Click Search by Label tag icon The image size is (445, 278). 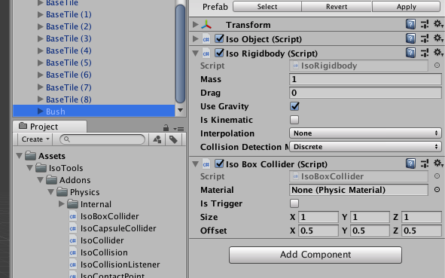(173, 139)
